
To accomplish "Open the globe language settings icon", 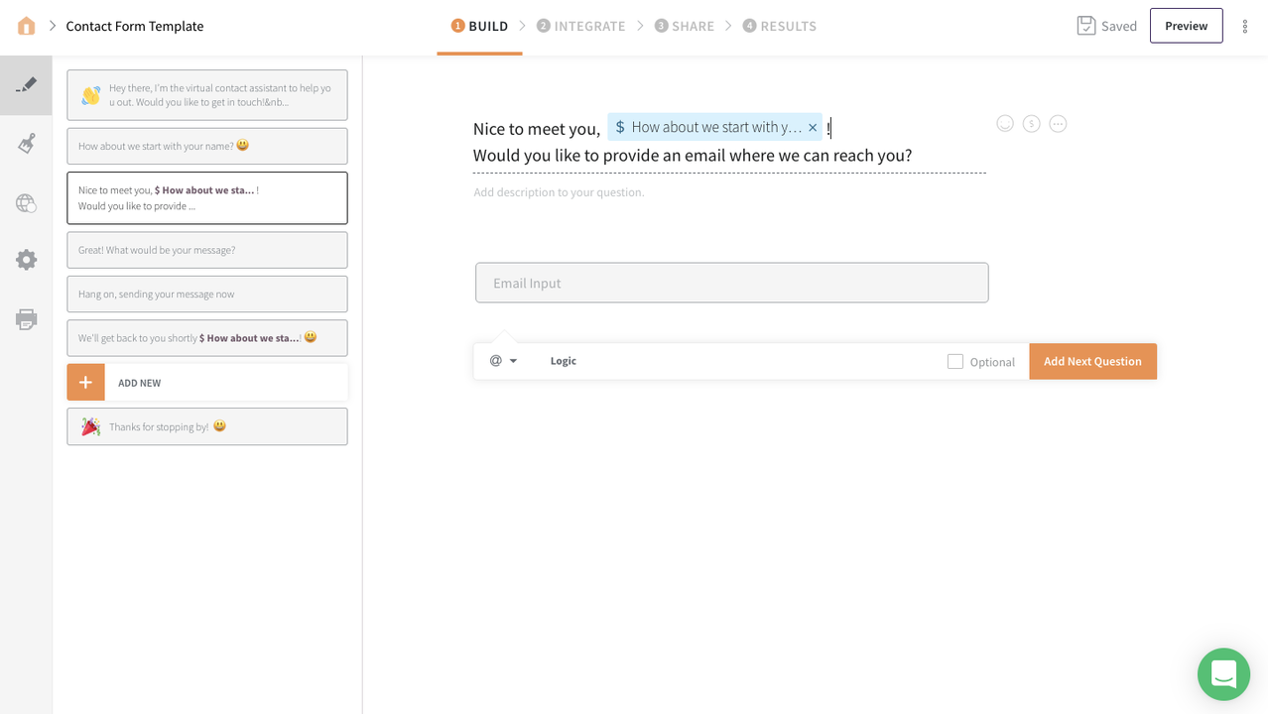I will [27, 202].
